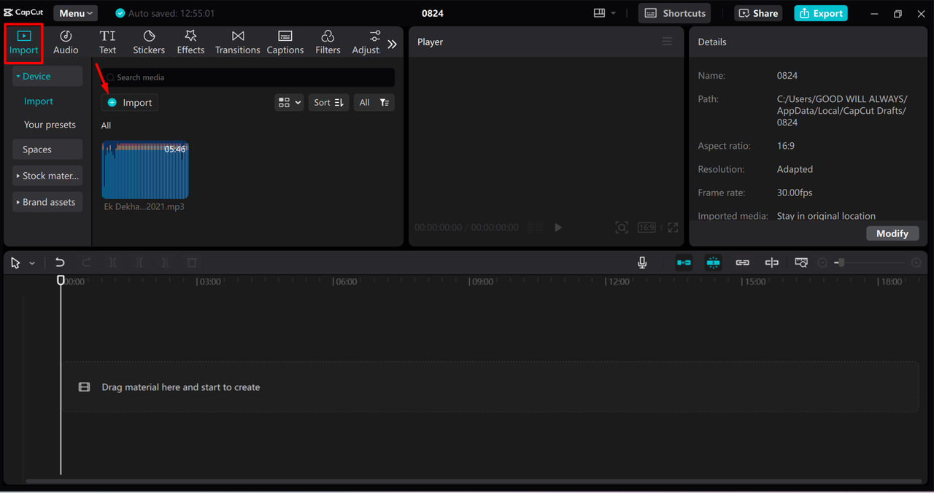
Task: Click the Share button
Action: click(x=758, y=13)
